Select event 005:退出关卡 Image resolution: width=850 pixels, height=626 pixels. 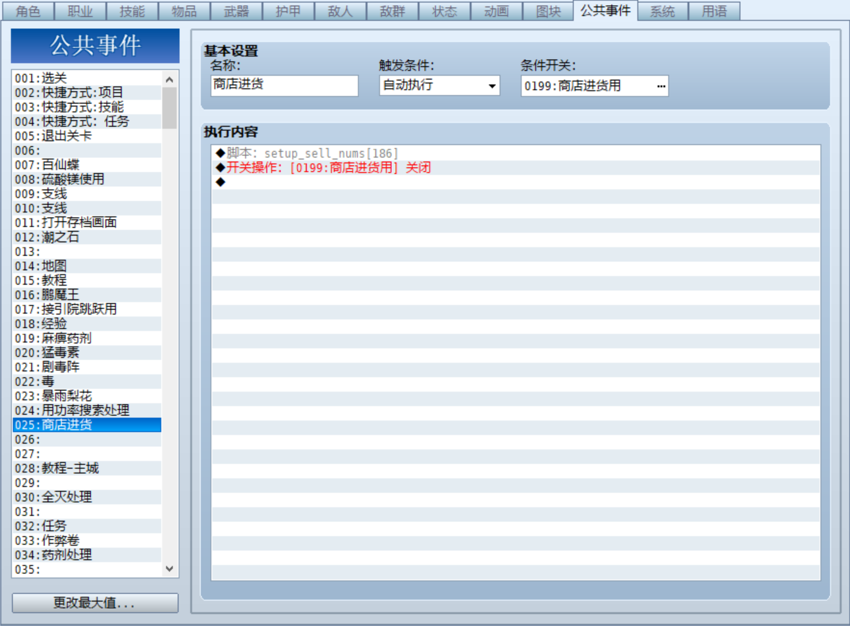pos(87,136)
